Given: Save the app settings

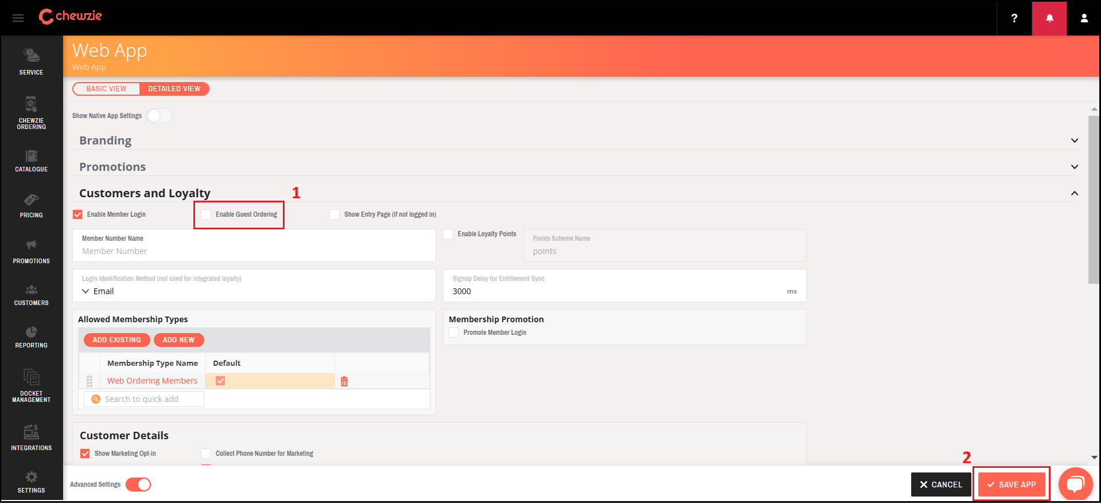Looking at the screenshot, I should (x=1011, y=485).
